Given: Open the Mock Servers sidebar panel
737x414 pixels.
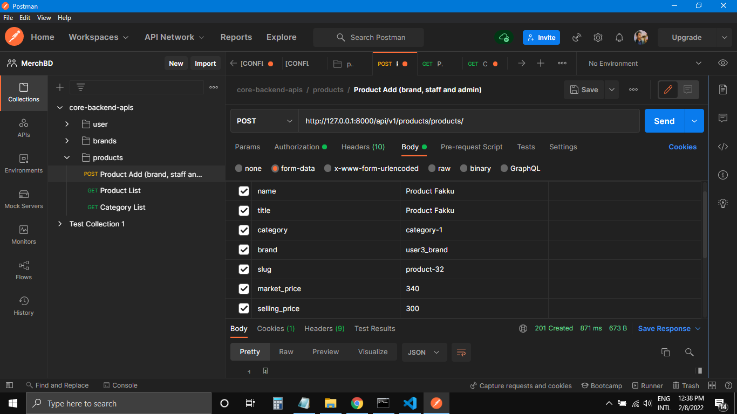Looking at the screenshot, I should coord(24,199).
